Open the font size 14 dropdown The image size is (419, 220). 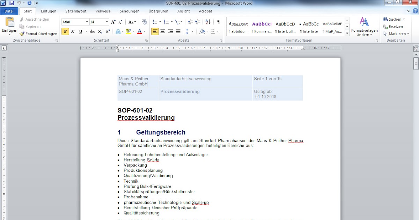pos(106,22)
